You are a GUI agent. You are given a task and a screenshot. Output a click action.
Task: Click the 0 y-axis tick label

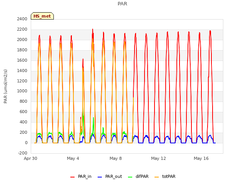click(26, 143)
